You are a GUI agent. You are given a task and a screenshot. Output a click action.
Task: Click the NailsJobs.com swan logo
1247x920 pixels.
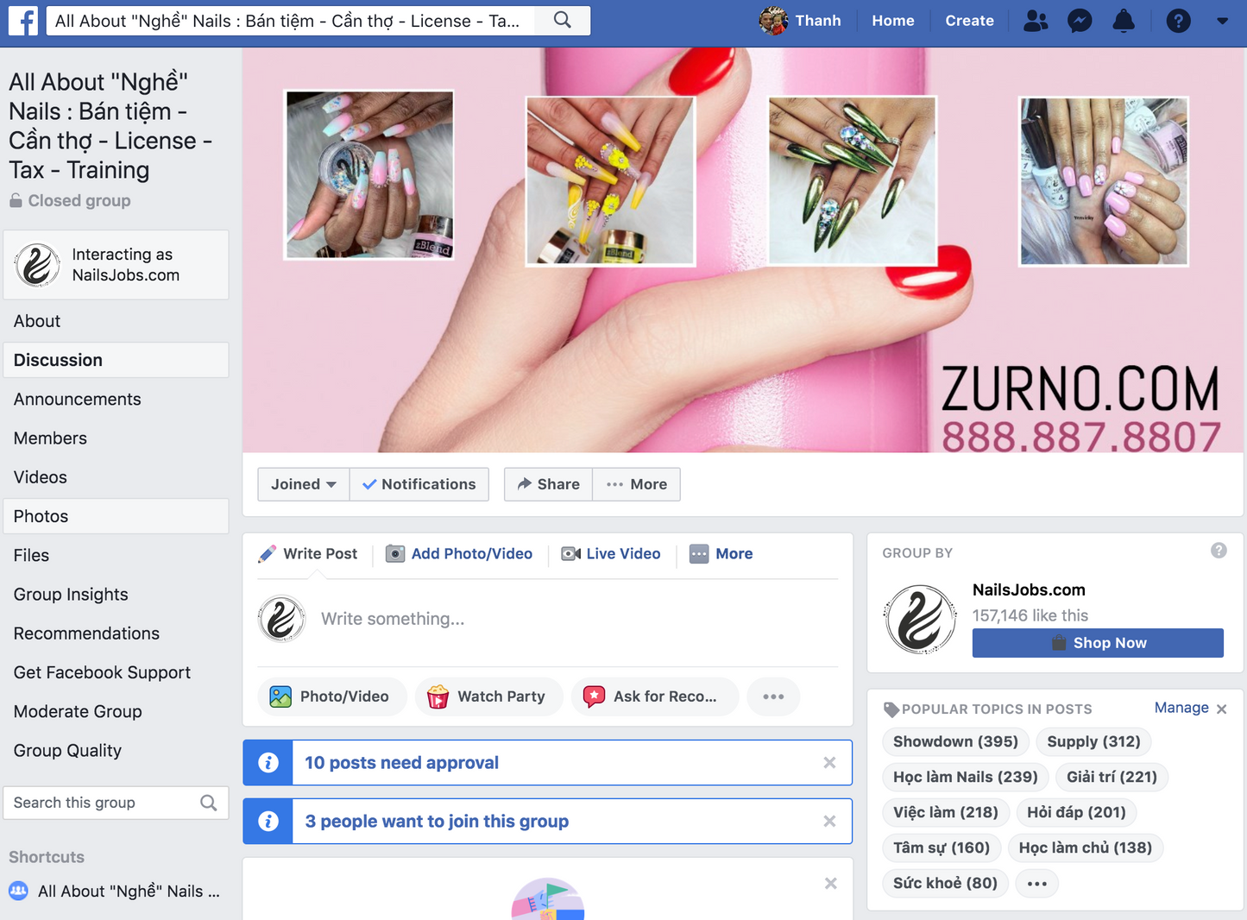[x=920, y=619]
